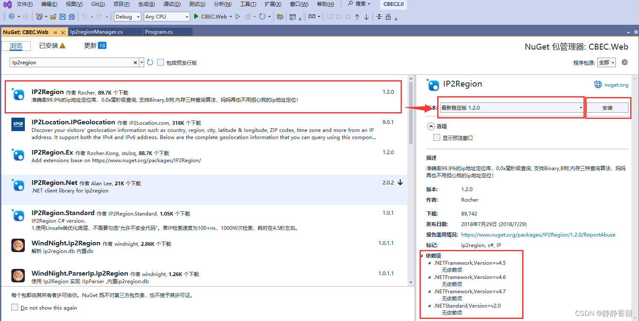Select IP2Region.Standard package row
639x321 pixels.
point(204,220)
